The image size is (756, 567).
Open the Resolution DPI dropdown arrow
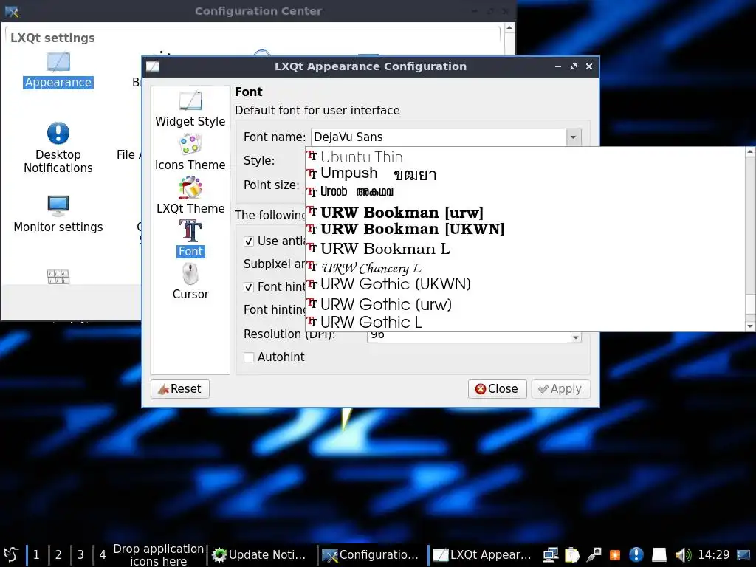pyautogui.click(x=576, y=337)
